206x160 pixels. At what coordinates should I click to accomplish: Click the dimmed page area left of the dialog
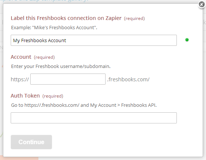1,92
